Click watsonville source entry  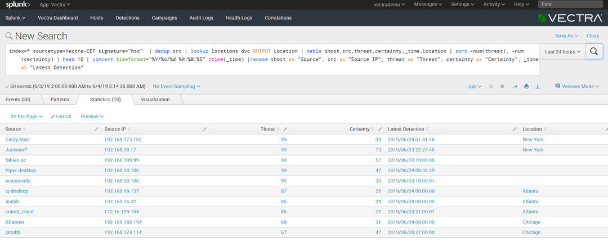point(18,181)
